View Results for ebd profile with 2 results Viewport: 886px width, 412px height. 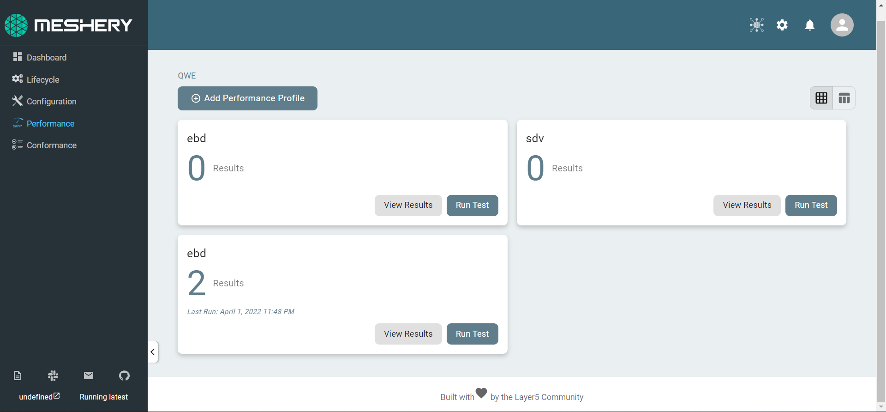408,334
